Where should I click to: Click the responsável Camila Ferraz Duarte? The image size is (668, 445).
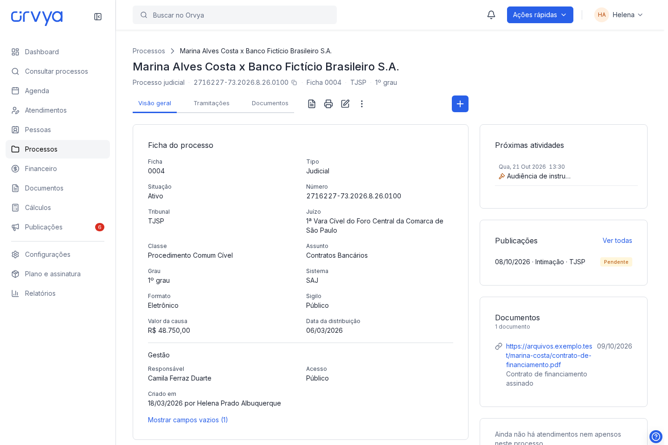point(180,378)
